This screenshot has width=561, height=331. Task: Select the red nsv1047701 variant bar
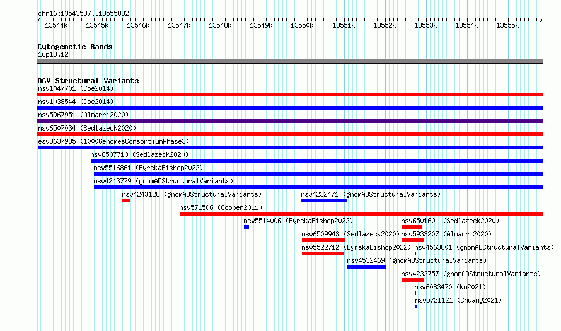pos(290,95)
